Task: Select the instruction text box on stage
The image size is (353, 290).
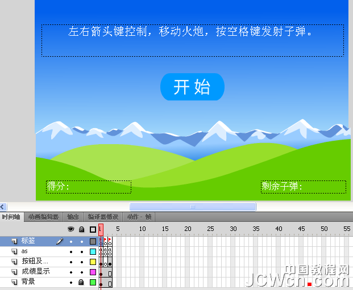Action: [x=193, y=40]
